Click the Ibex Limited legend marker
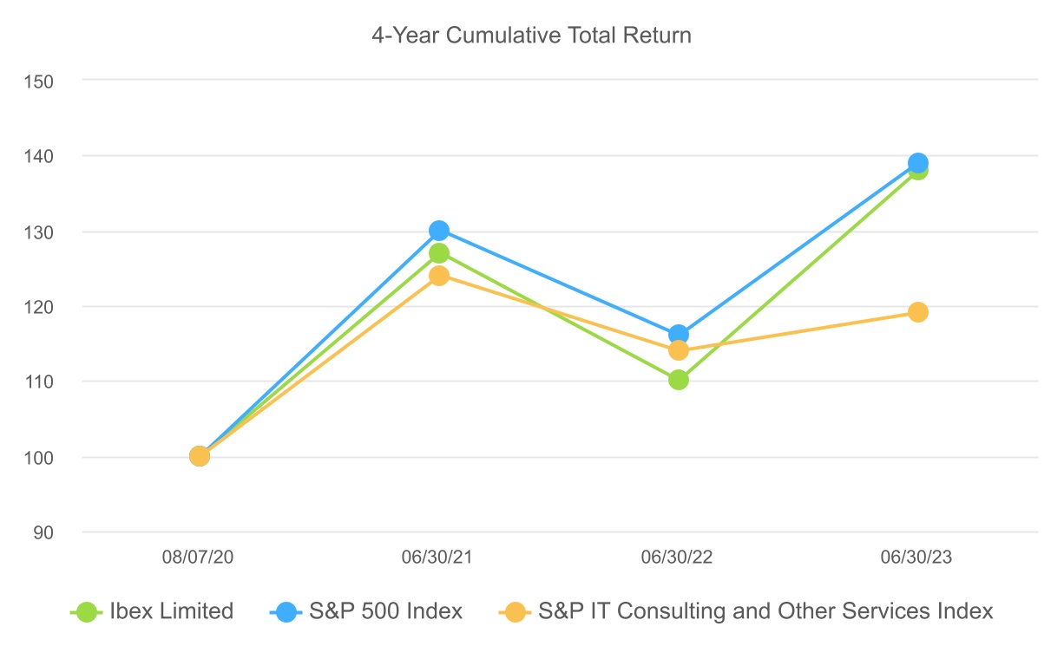This screenshot has width=1064, height=659. point(87,611)
